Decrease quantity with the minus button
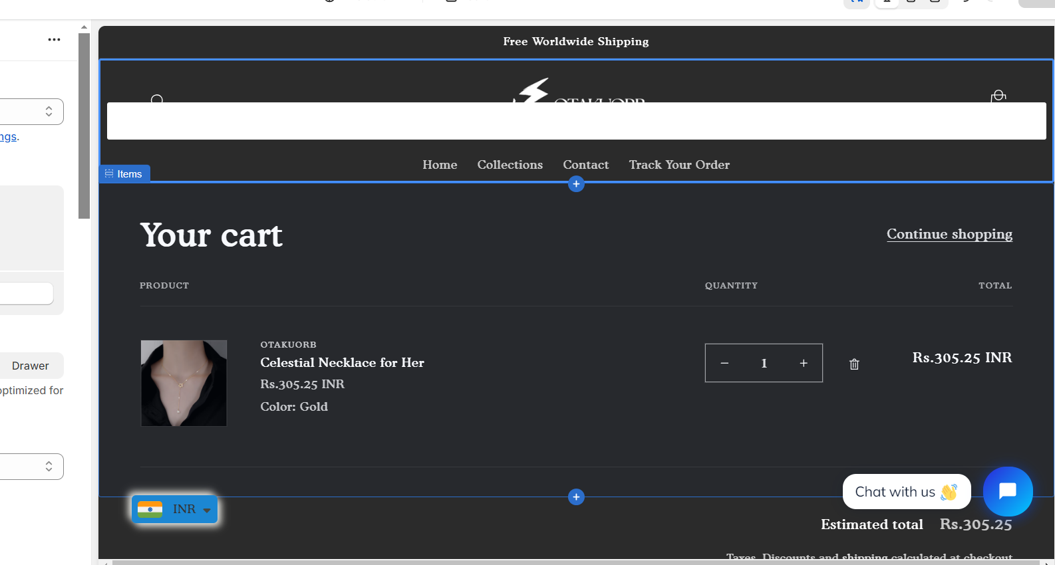1055x565 pixels. pyautogui.click(x=724, y=363)
